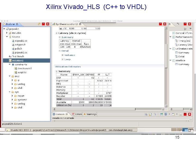This screenshot has height=147, width=196.
Task: Collapse Performance Estimates in outline
Action: 170,37
